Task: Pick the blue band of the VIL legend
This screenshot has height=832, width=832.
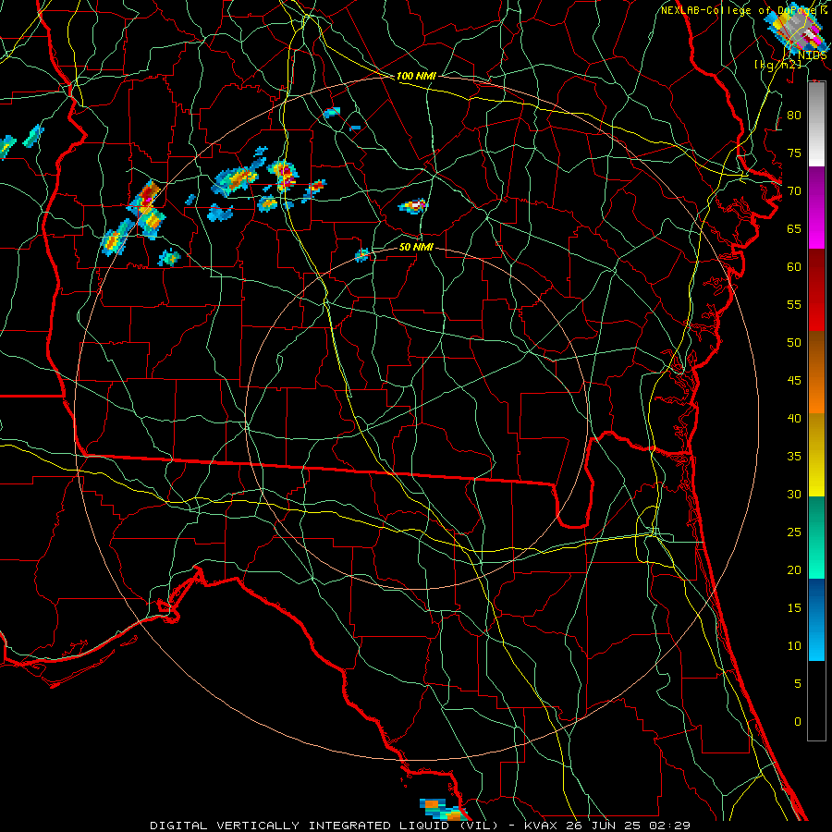Action: point(816,619)
